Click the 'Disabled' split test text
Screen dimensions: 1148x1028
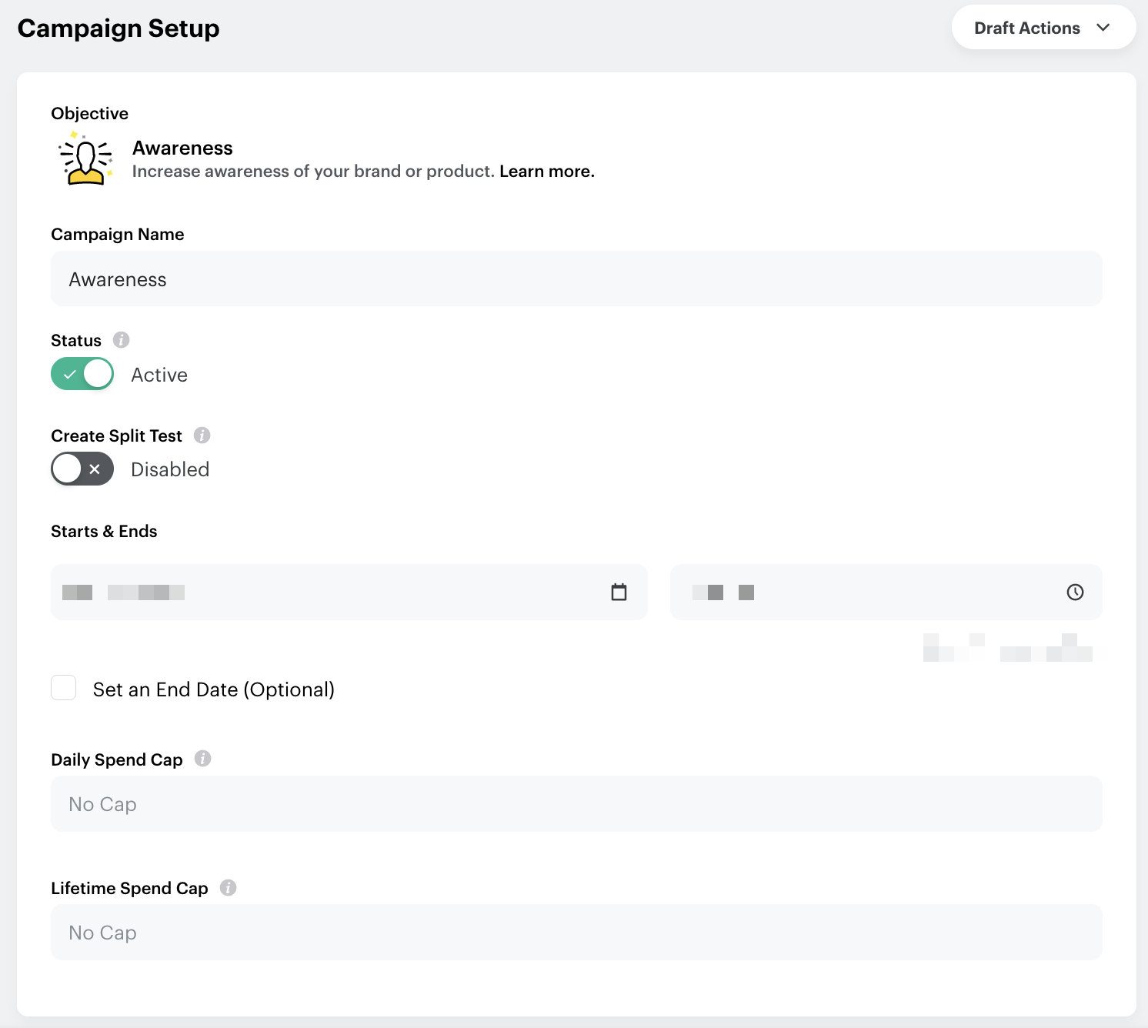[170, 469]
